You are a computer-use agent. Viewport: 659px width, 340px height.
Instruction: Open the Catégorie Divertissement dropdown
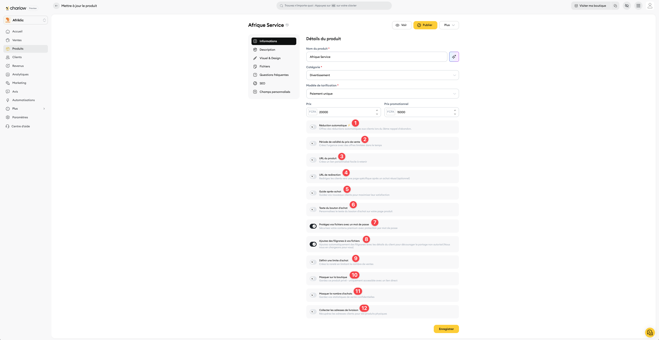382,75
